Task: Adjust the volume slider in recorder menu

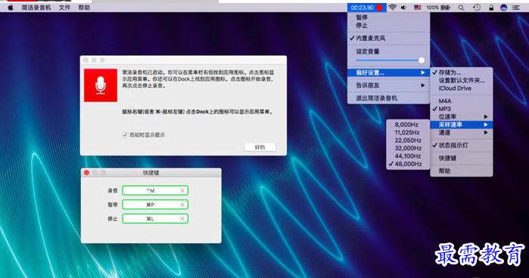Action: click(x=390, y=60)
